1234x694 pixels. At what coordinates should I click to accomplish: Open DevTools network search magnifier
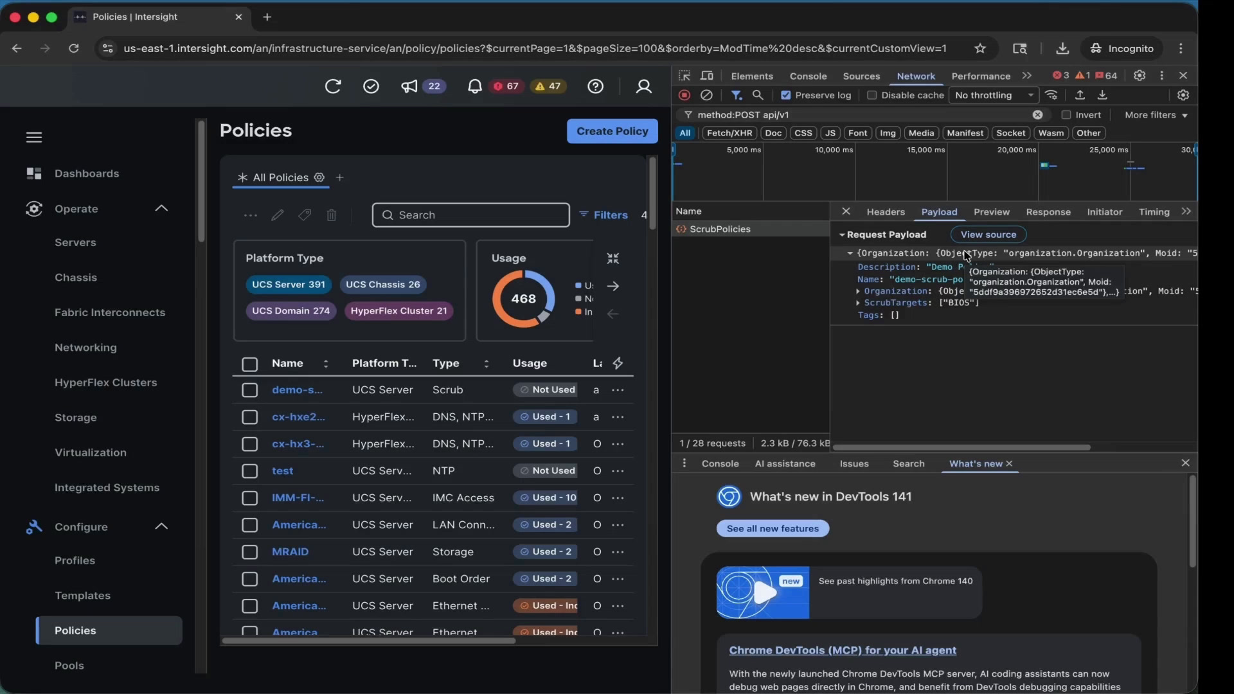coord(758,95)
